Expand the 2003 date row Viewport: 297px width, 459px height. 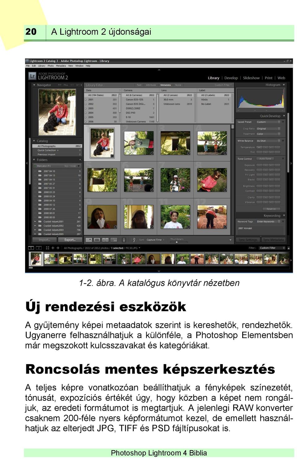point(86,108)
